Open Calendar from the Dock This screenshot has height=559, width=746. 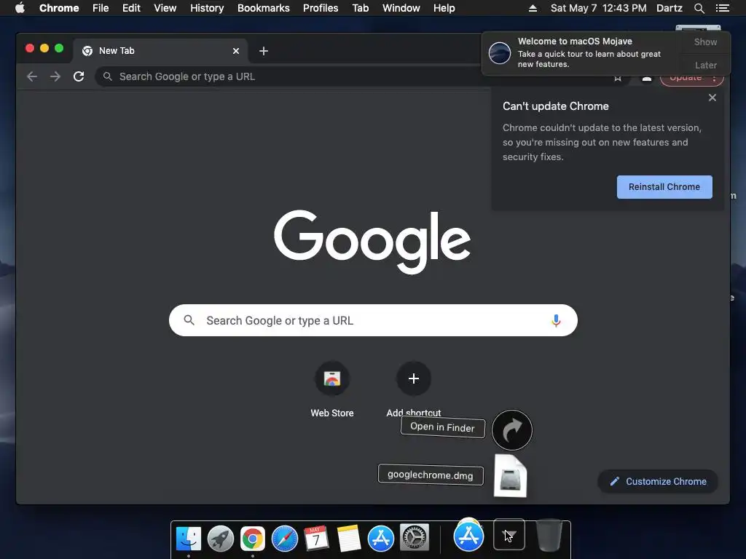[316, 539]
